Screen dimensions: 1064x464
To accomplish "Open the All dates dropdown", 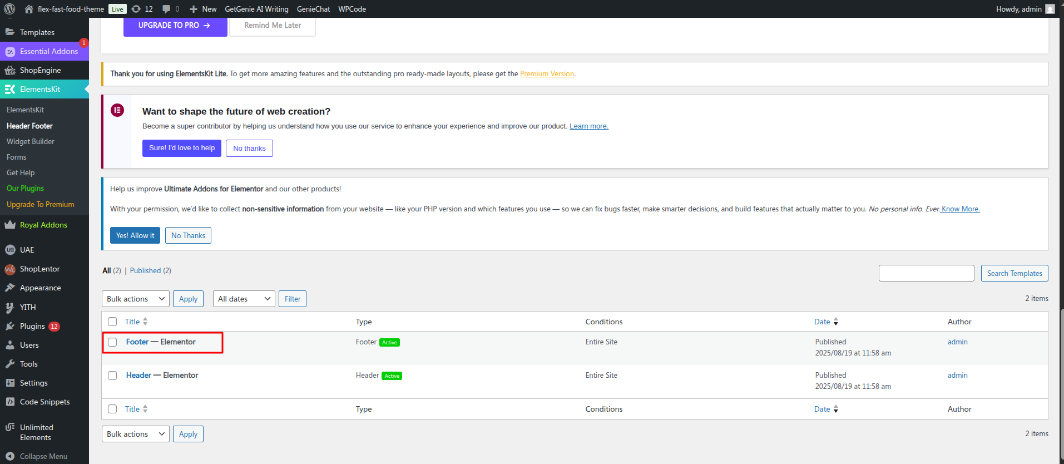I will 244,299.
